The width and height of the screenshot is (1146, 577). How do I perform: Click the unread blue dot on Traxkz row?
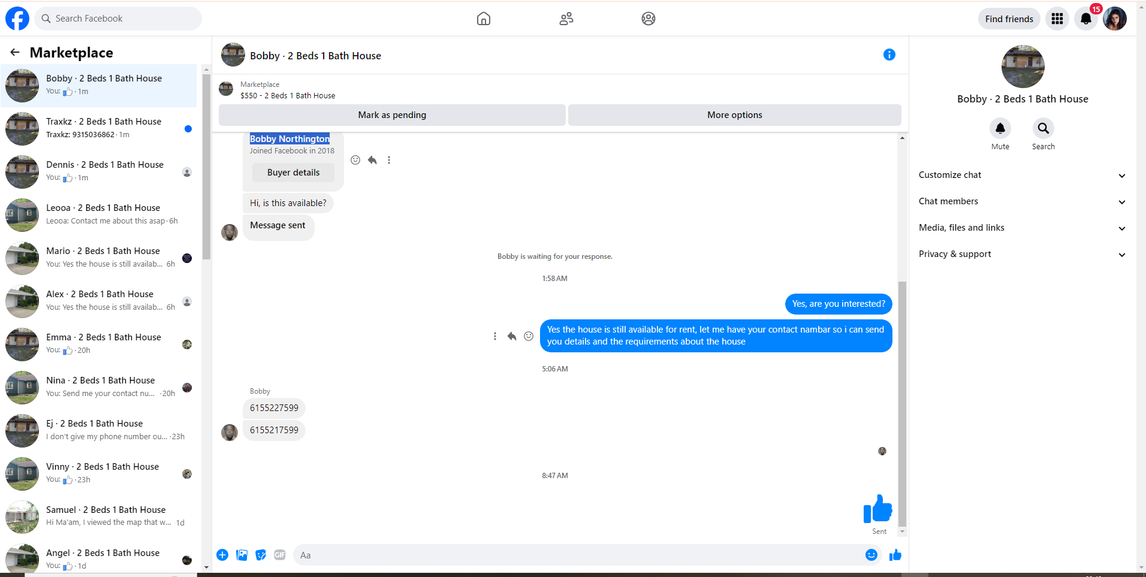[x=188, y=129]
